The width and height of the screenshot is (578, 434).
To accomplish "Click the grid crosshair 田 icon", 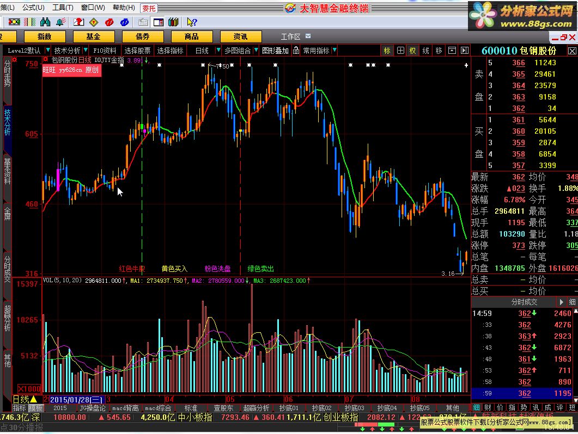I will (400, 51).
